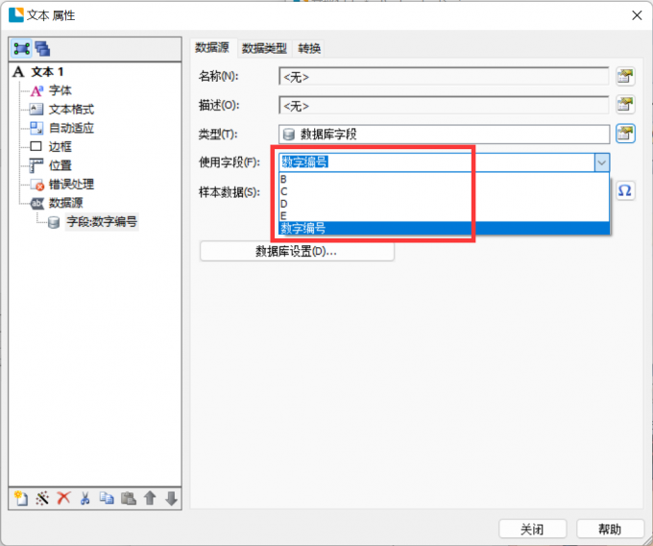The image size is (653, 546).
Task: Click the omega special character icon
Action: (x=625, y=190)
